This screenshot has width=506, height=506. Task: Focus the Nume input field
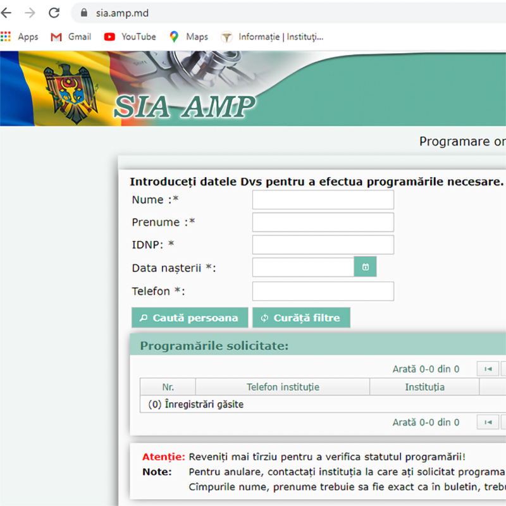[x=323, y=200]
